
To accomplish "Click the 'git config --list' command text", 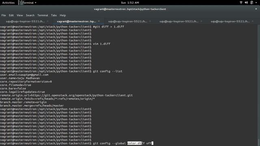I will coord(108,71).
